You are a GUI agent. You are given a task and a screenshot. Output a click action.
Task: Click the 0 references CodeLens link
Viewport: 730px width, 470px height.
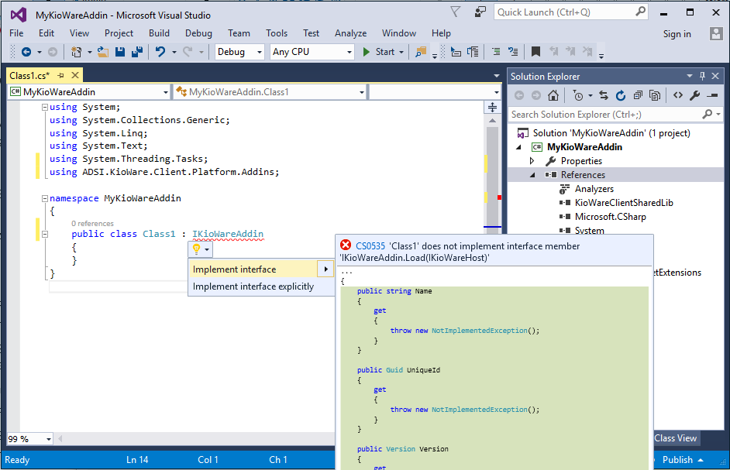(x=92, y=223)
